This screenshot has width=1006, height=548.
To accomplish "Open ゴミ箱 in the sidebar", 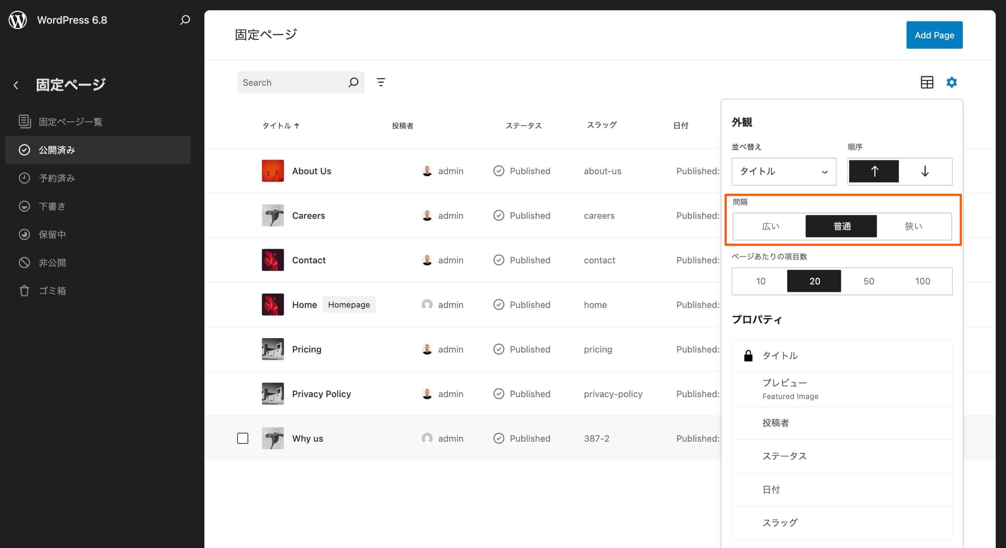I will click(x=52, y=291).
